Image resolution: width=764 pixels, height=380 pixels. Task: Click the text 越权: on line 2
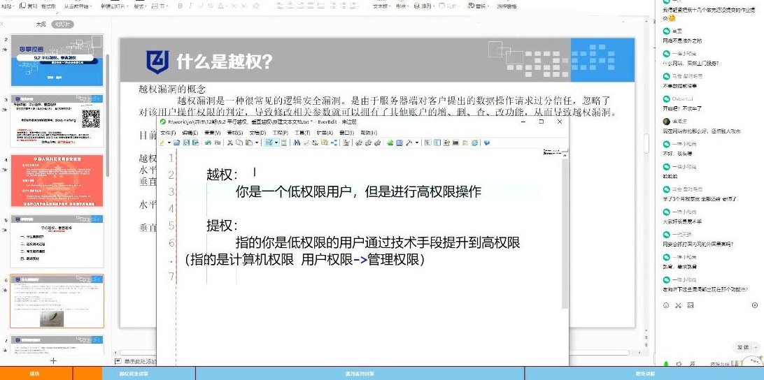click(222, 175)
